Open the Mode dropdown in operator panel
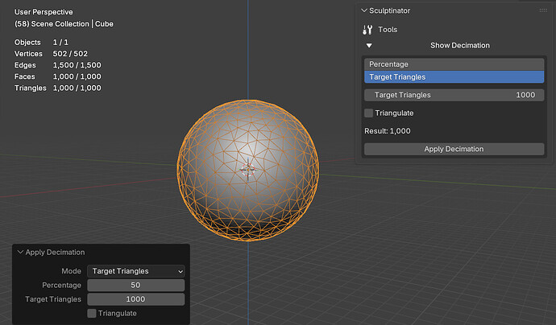Image resolution: width=556 pixels, height=325 pixels. coord(136,271)
